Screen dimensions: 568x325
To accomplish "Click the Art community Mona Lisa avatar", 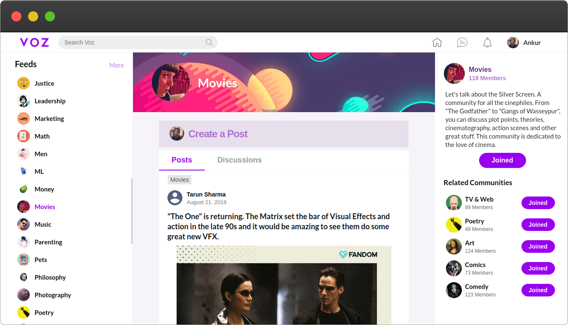I will pyautogui.click(x=454, y=246).
